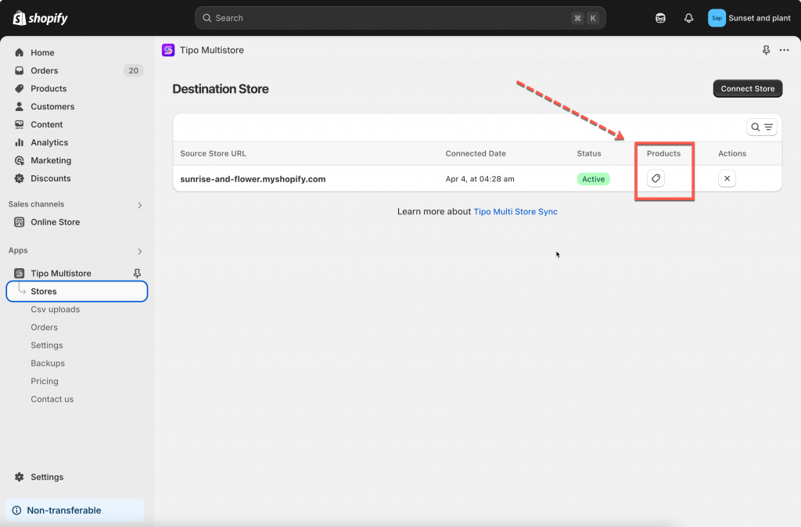Click the Shopify logo

click(41, 18)
